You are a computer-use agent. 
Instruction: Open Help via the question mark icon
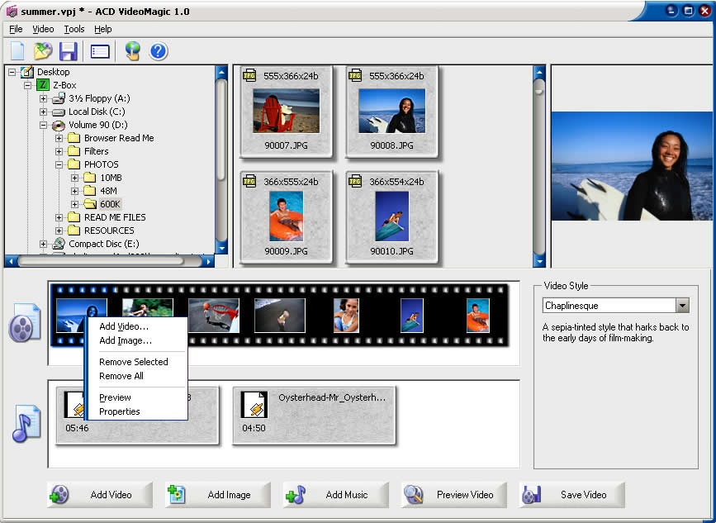coord(157,50)
